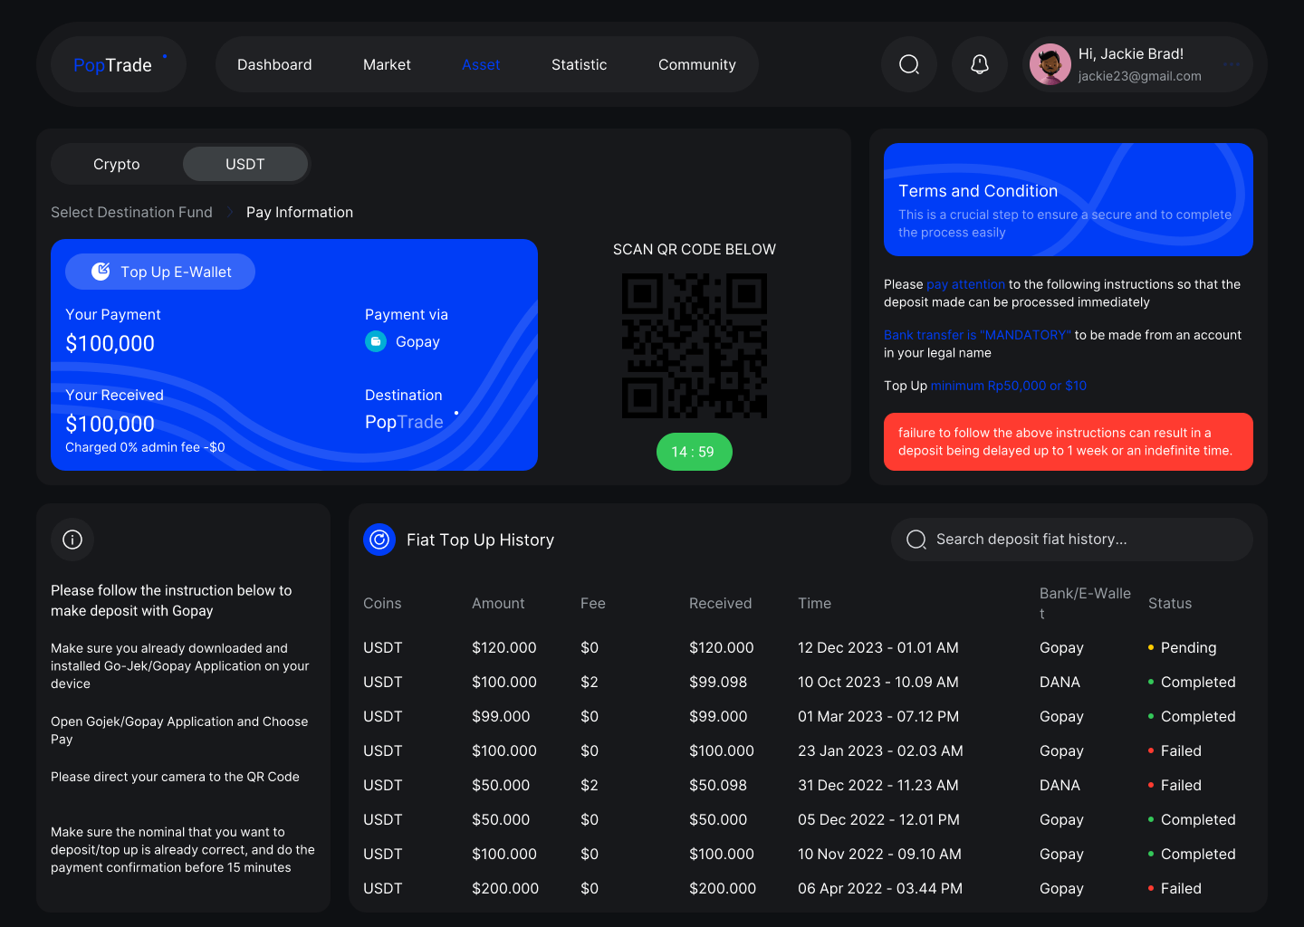
Task: Click the QR code image
Action: pyautogui.click(x=695, y=346)
